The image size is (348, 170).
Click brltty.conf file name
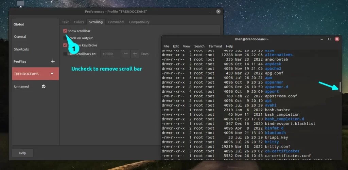(277, 147)
